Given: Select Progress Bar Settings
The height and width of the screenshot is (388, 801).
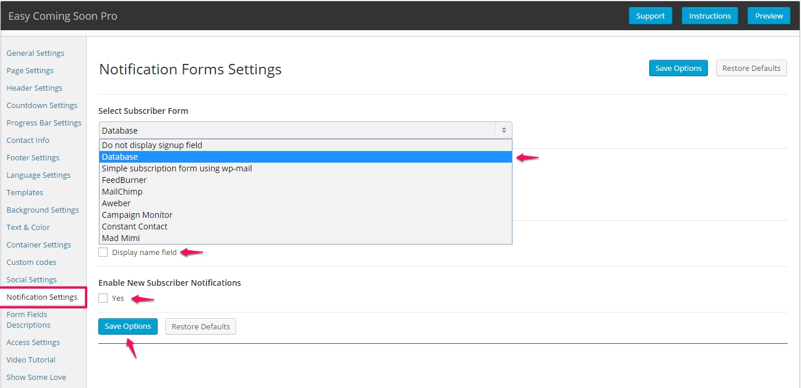Looking at the screenshot, I should click(x=44, y=123).
